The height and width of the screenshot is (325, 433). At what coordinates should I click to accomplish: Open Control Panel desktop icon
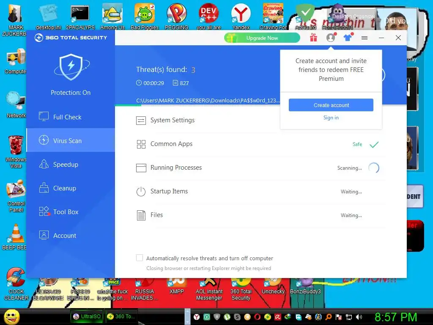(x=16, y=196)
